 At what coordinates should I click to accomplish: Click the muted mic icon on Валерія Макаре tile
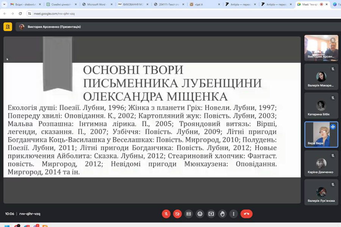pyautogui.click(x=333, y=69)
